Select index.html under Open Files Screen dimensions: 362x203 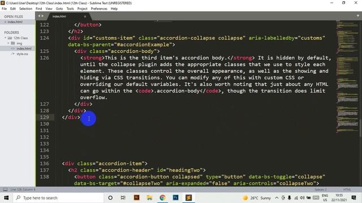[x=15, y=22]
